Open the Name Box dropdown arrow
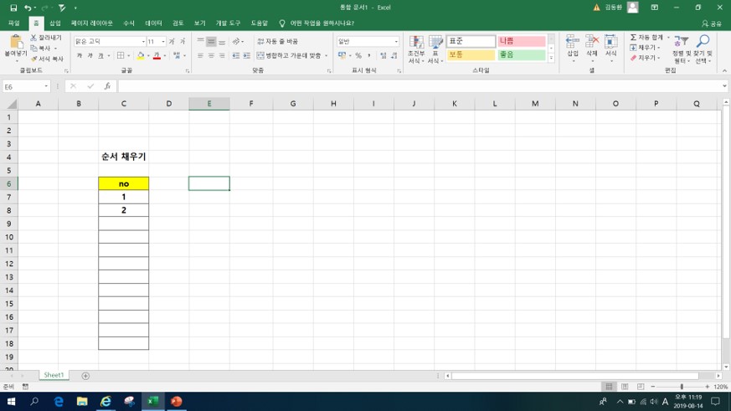The height and width of the screenshot is (411, 731). (46, 86)
